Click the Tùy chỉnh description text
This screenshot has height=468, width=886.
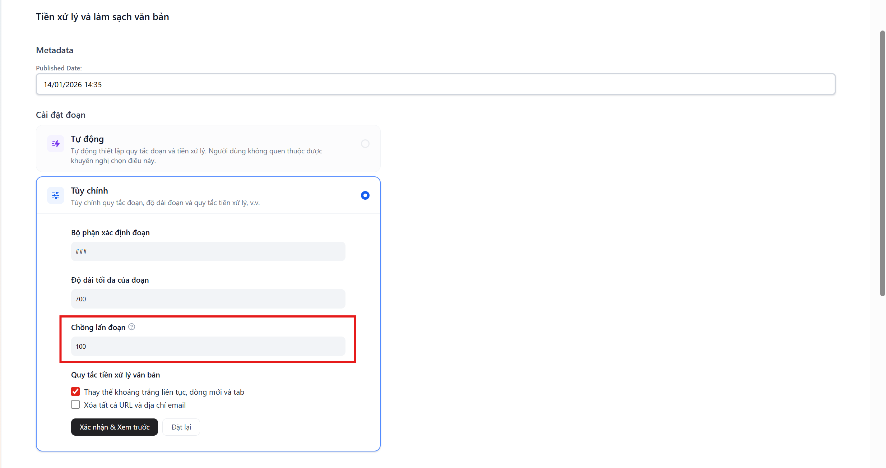[165, 203]
